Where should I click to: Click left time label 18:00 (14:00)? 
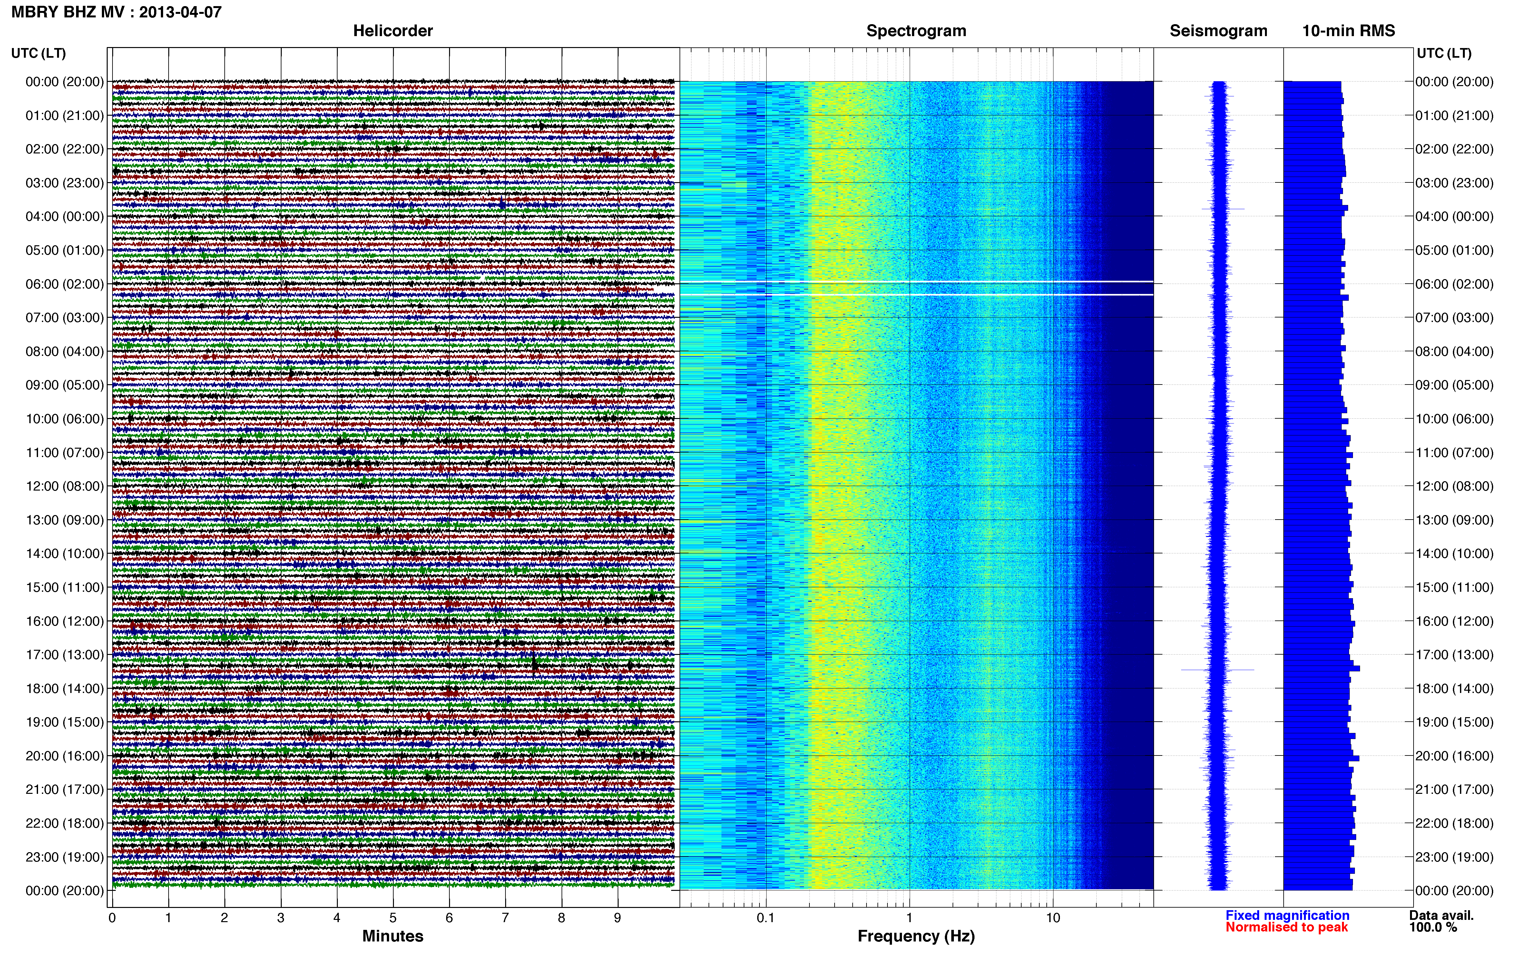64,688
